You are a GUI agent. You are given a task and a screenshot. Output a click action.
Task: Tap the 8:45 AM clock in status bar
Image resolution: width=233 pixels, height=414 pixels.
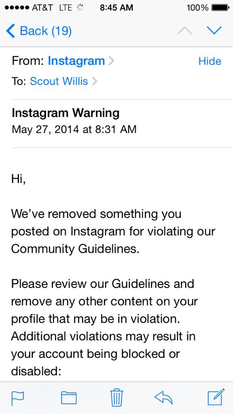(116, 8)
